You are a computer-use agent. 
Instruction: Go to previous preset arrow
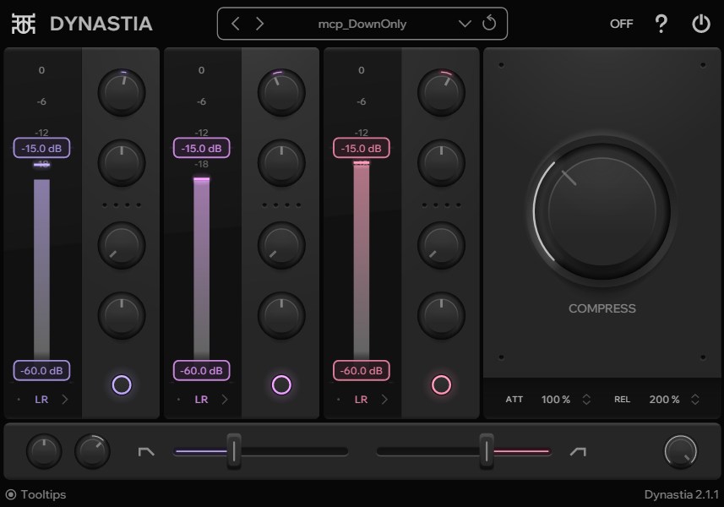[236, 24]
